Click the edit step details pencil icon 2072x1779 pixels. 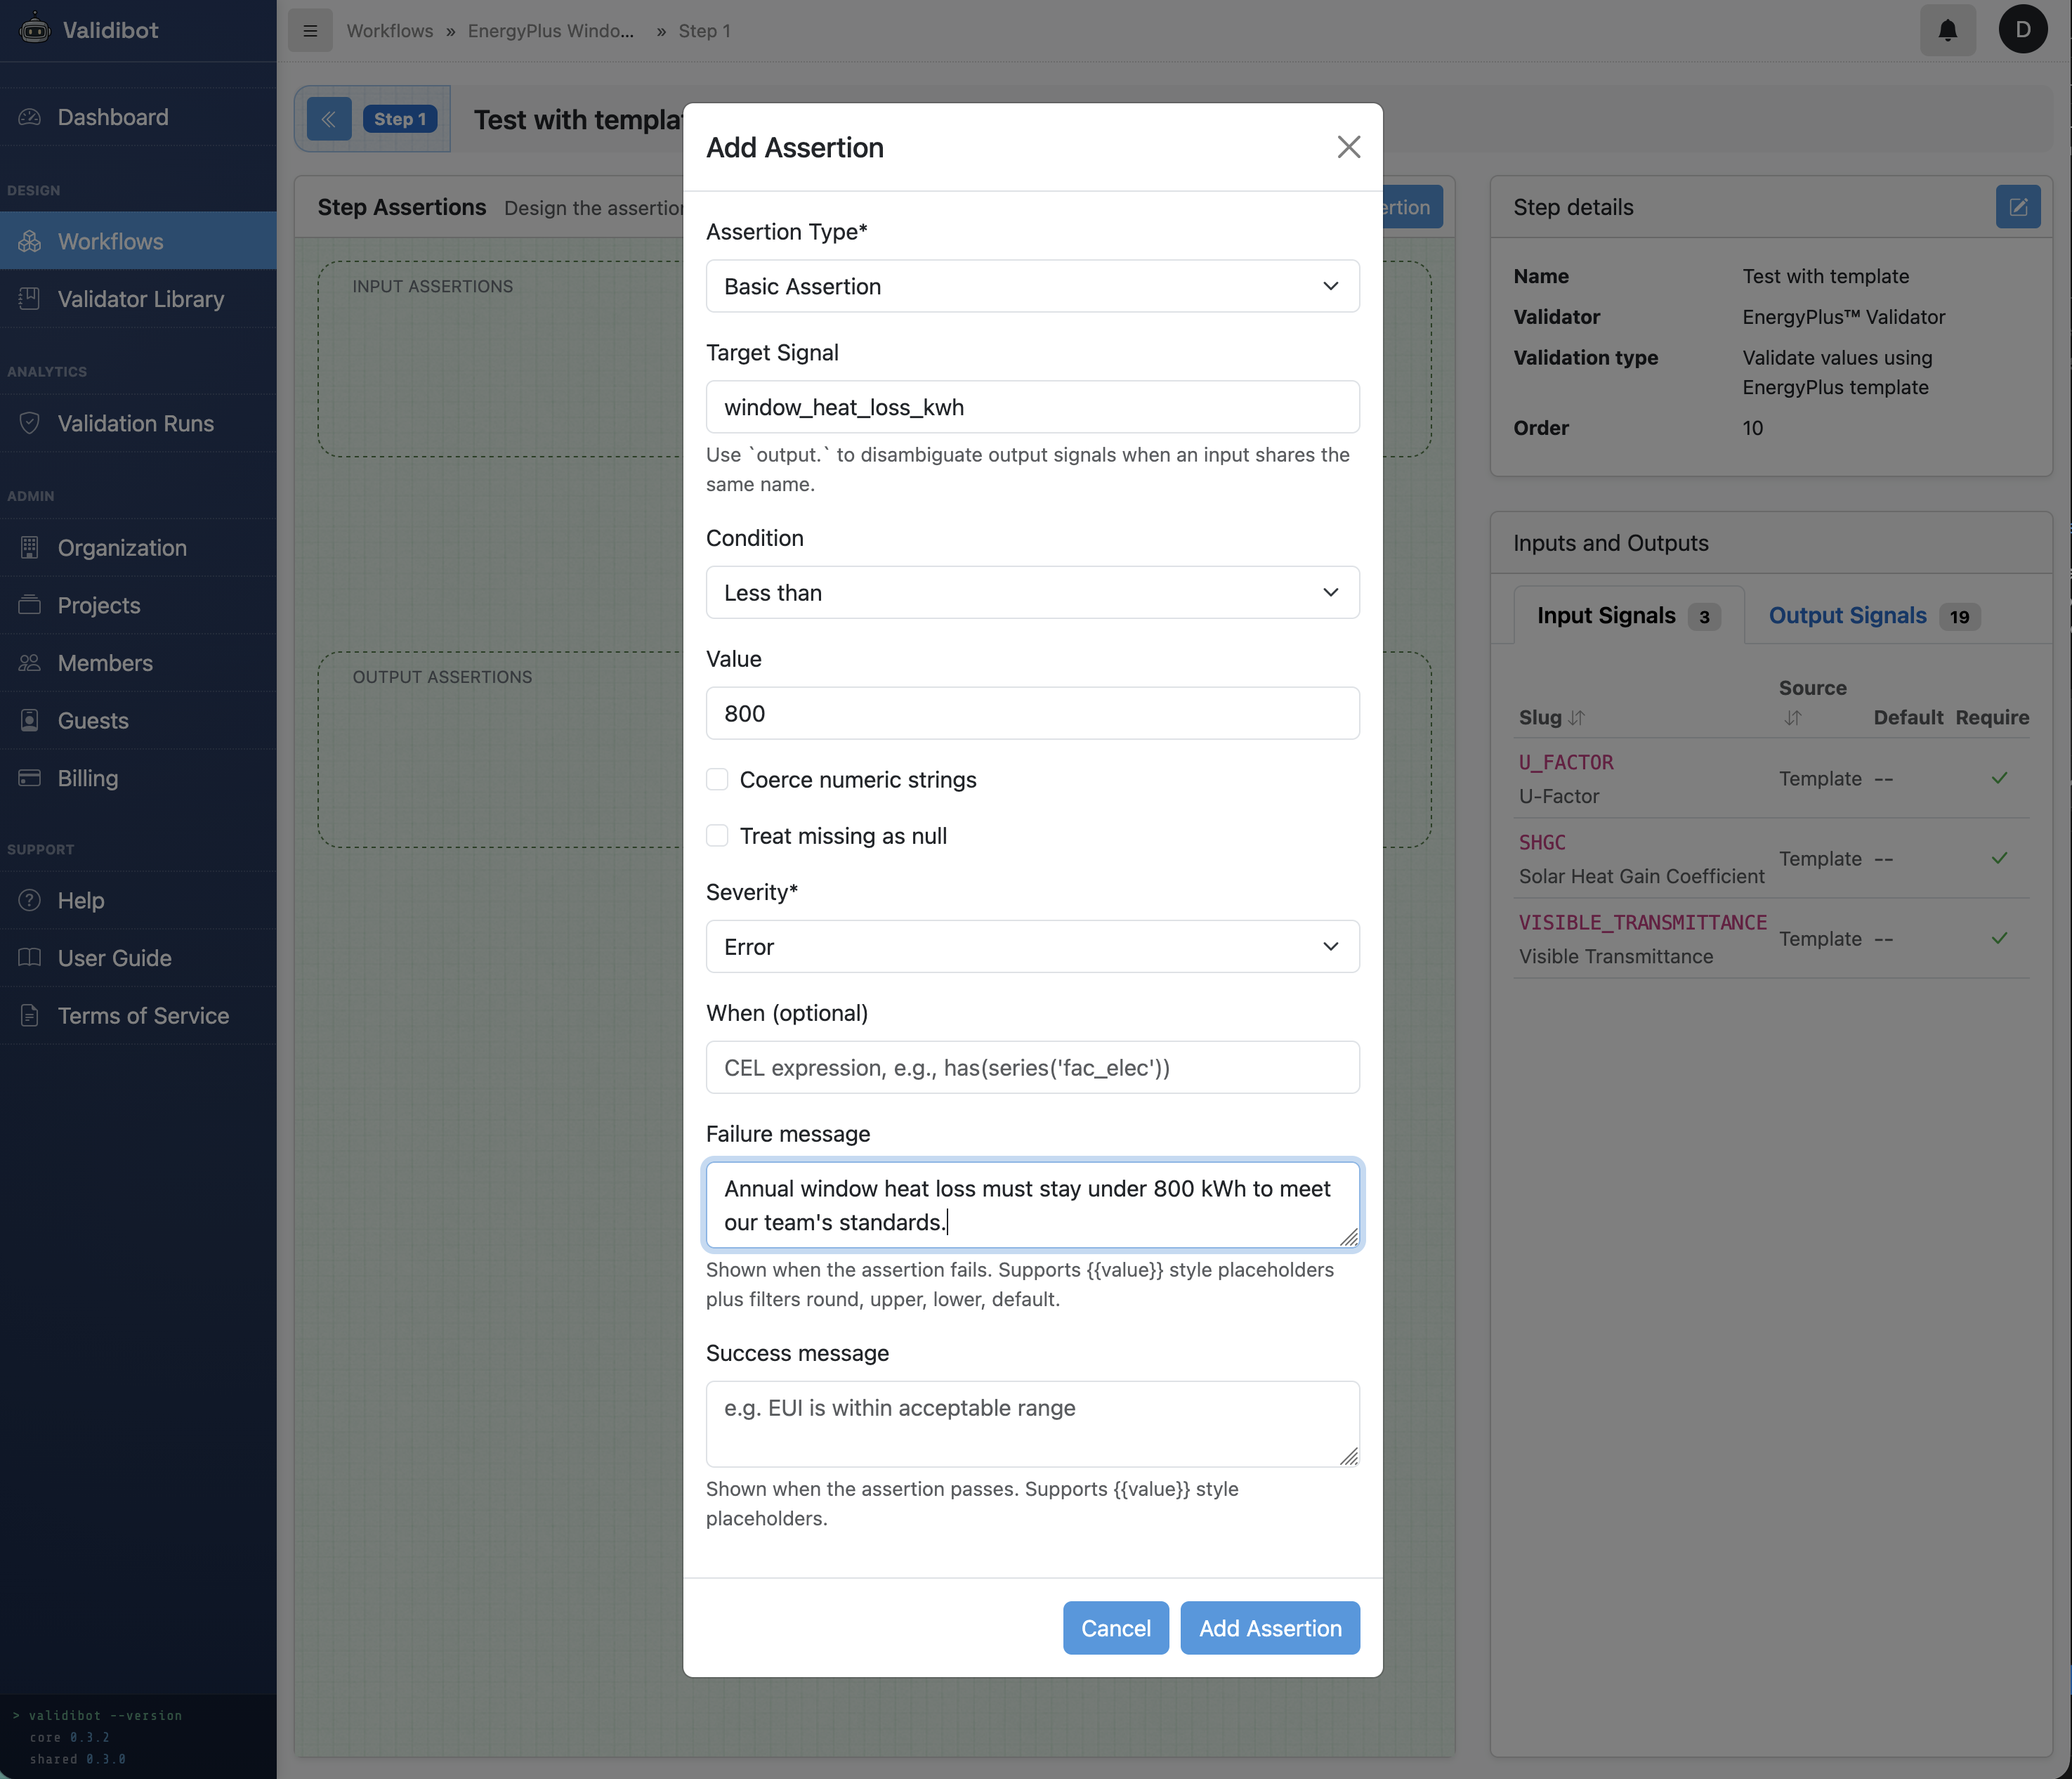point(2017,207)
